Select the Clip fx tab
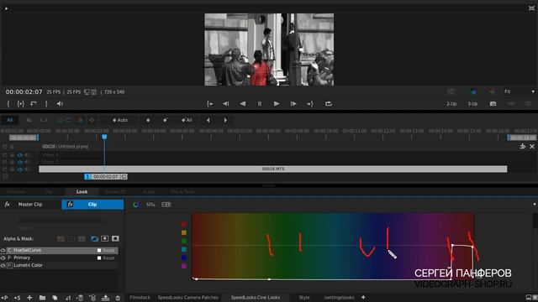 click(92, 205)
